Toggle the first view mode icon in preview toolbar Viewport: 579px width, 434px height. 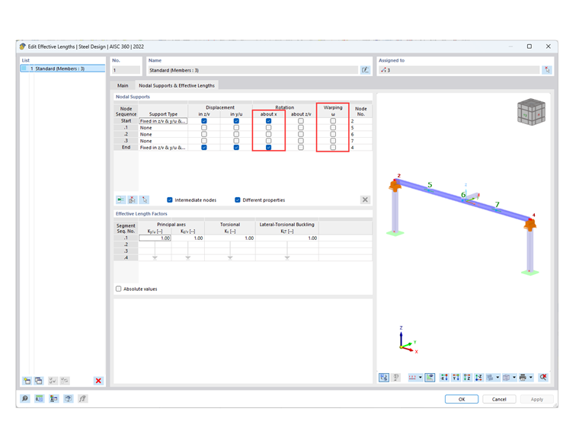tap(384, 377)
